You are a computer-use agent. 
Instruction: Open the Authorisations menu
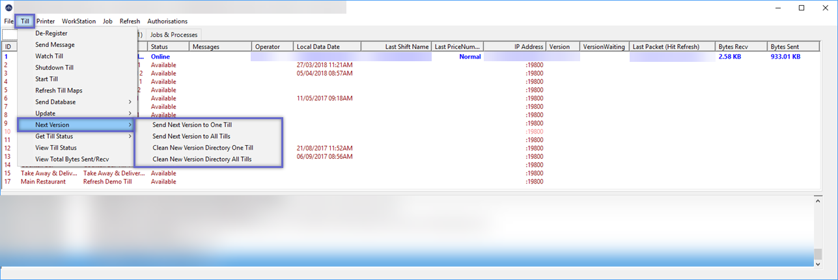[x=167, y=21]
